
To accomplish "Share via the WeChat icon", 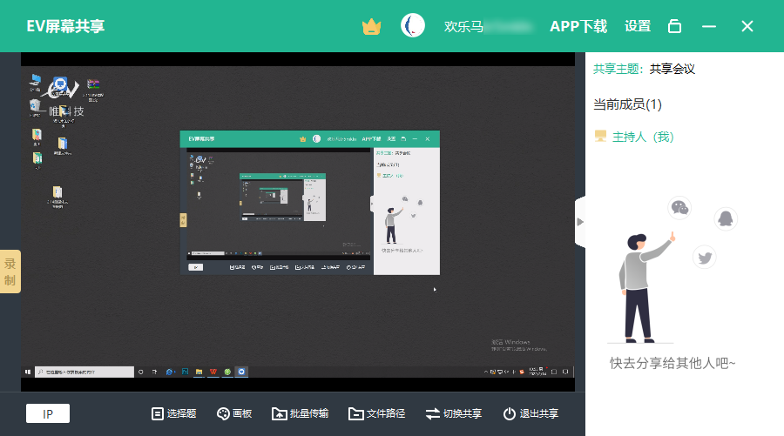I will pyautogui.click(x=679, y=208).
